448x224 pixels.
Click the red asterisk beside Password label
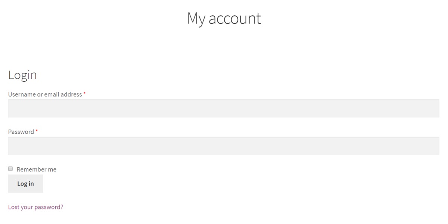coord(37,131)
